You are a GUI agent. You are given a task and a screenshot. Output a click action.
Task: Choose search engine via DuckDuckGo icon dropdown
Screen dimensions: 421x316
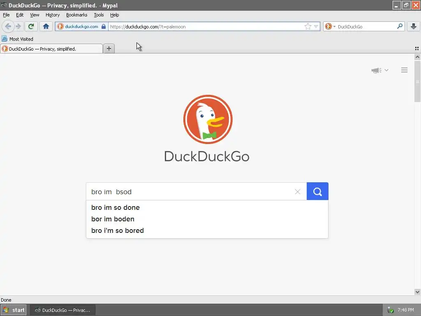click(x=330, y=26)
